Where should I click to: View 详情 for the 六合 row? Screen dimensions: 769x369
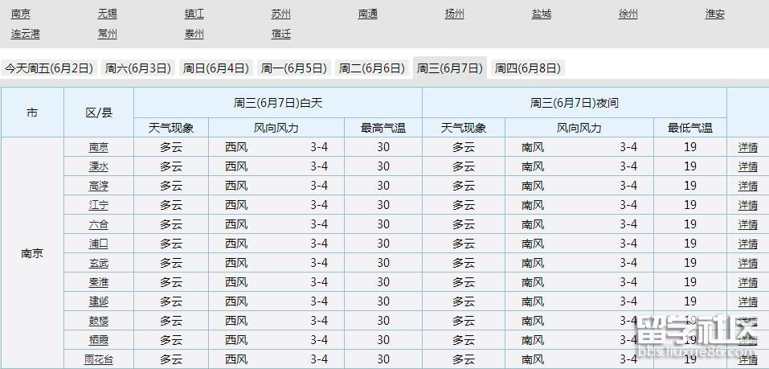coord(748,224)
